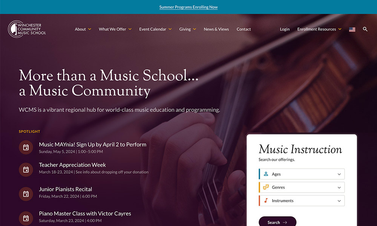
Task: Click calendar icon beside Teacher Appreciation Week
Action: (x=26, y=169)
